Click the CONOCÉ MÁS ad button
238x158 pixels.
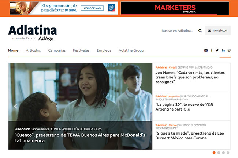pyautogui.click(x=92, y=8)
